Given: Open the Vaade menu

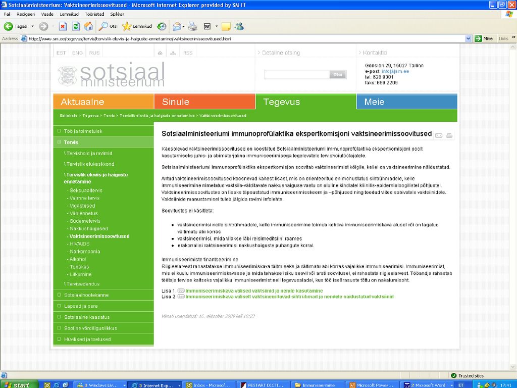Looking at the screenshot, I should 47,14.
